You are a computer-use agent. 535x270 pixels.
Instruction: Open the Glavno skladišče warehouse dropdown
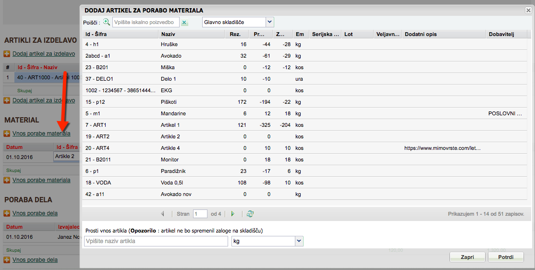269,22
